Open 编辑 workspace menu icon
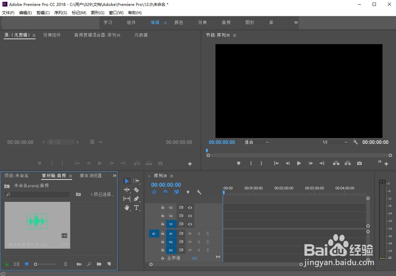The width and height of the screenshot is (396, 276). click(x=165, y=23)
